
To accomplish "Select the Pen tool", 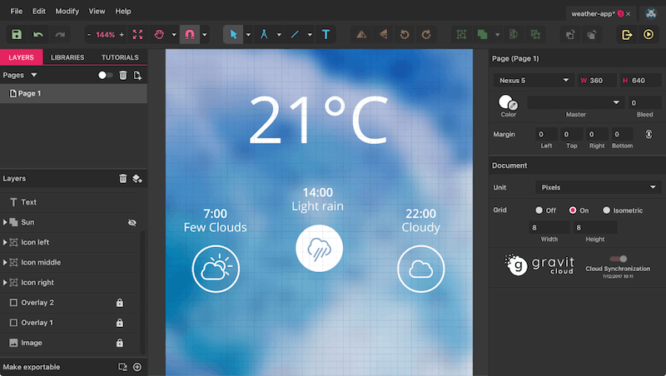I will 264,34.
